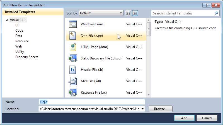223x125 pixels.
Task: Select Visual C++ in templates tree
Action: click(x=18, y=20)
